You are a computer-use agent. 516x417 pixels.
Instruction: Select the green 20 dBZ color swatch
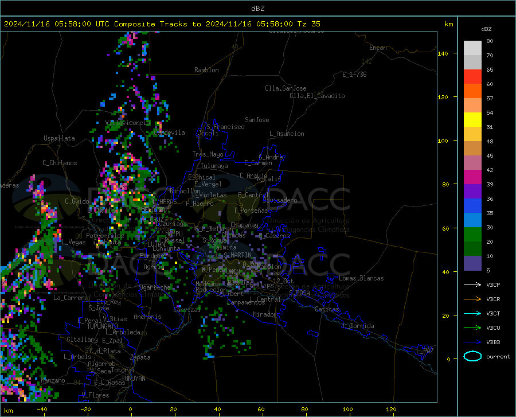pyautogui.click(x=472, y=235)
